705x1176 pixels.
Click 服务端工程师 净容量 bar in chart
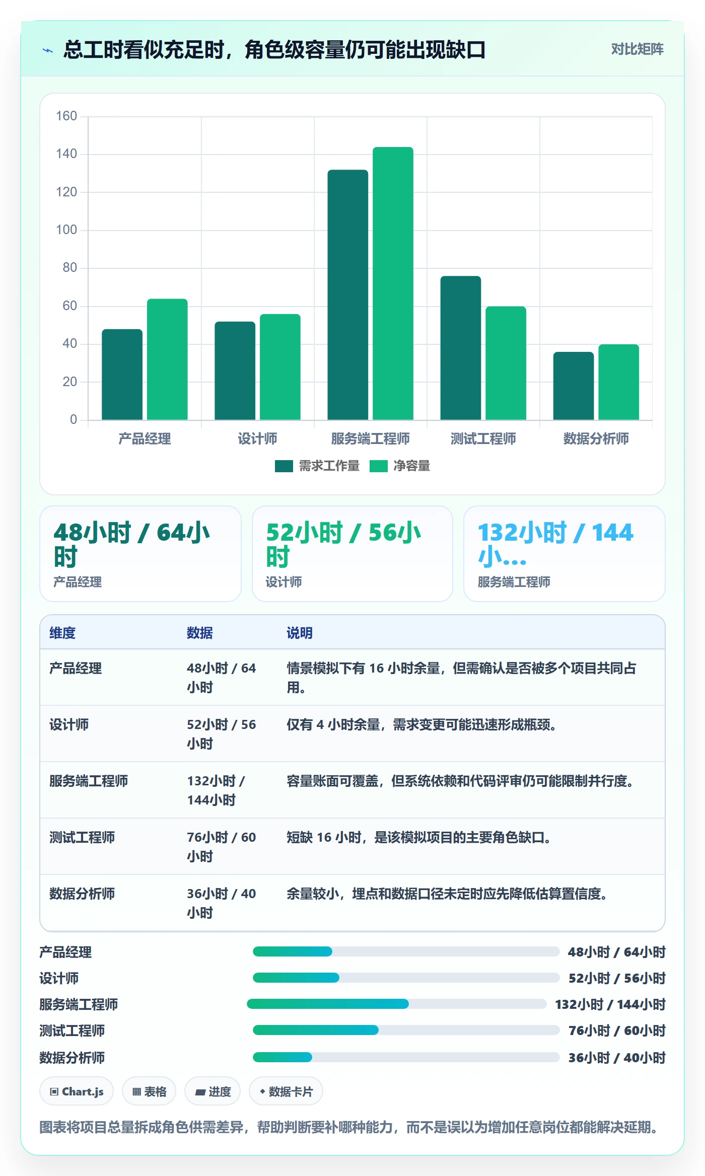pyautogui.click(x=393, y=283)
